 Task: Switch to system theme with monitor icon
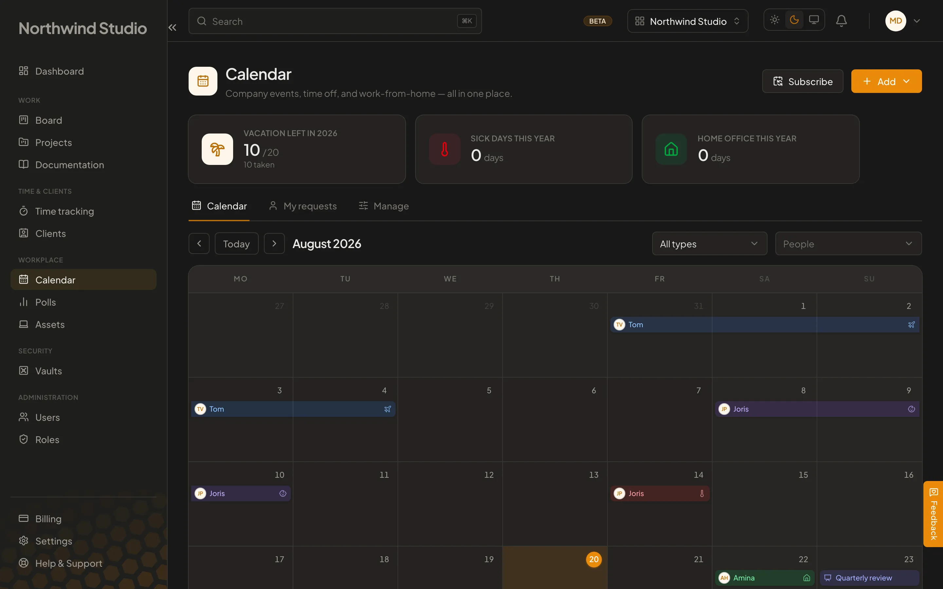point(814,20)
